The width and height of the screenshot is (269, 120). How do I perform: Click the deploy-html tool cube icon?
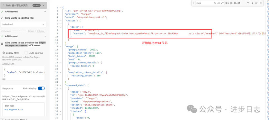click(4, 53)
